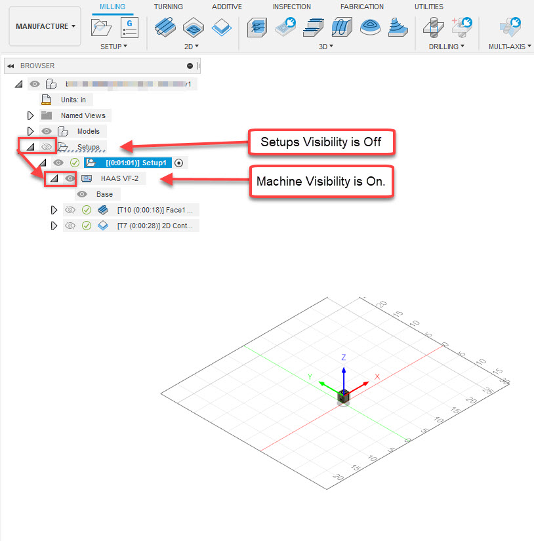Collapse the Browser panel with double arrows
Screen dimensions: 534x541
10,66
